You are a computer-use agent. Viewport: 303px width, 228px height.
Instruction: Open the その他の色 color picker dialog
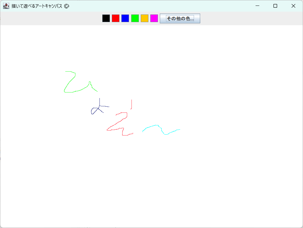(180, 18)
